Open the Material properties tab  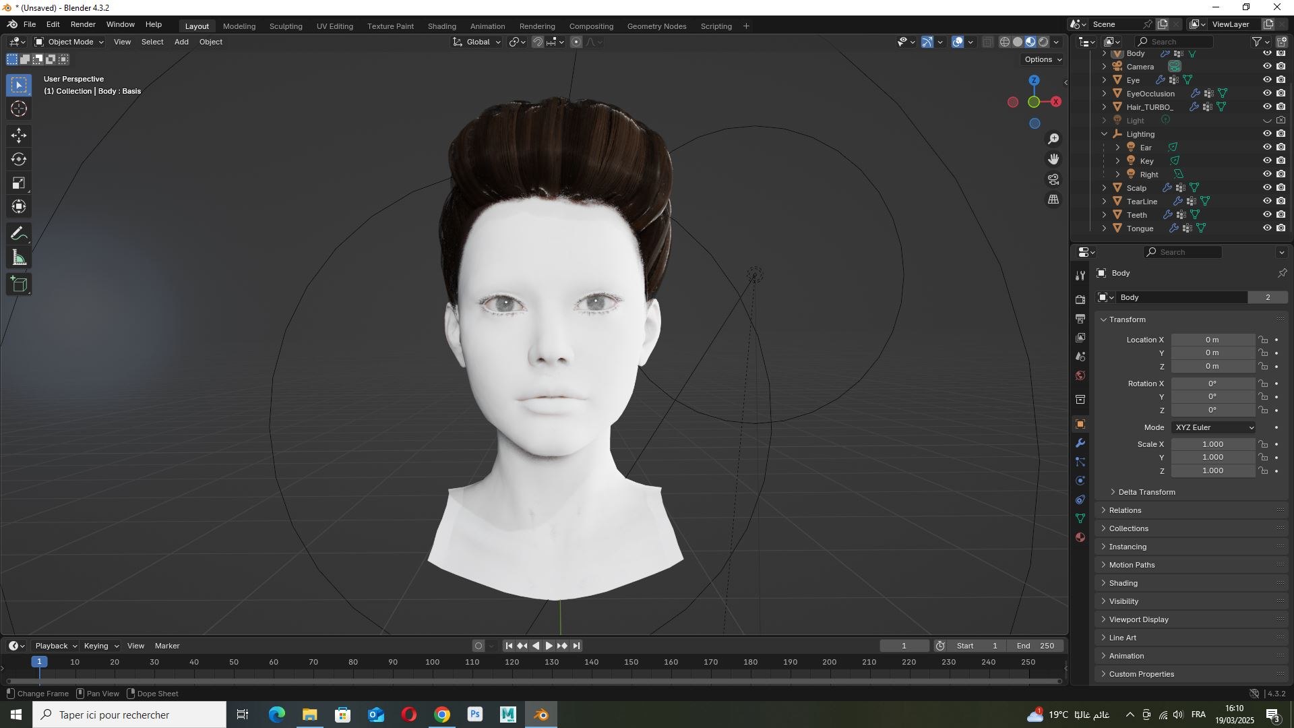point(1080,537)
